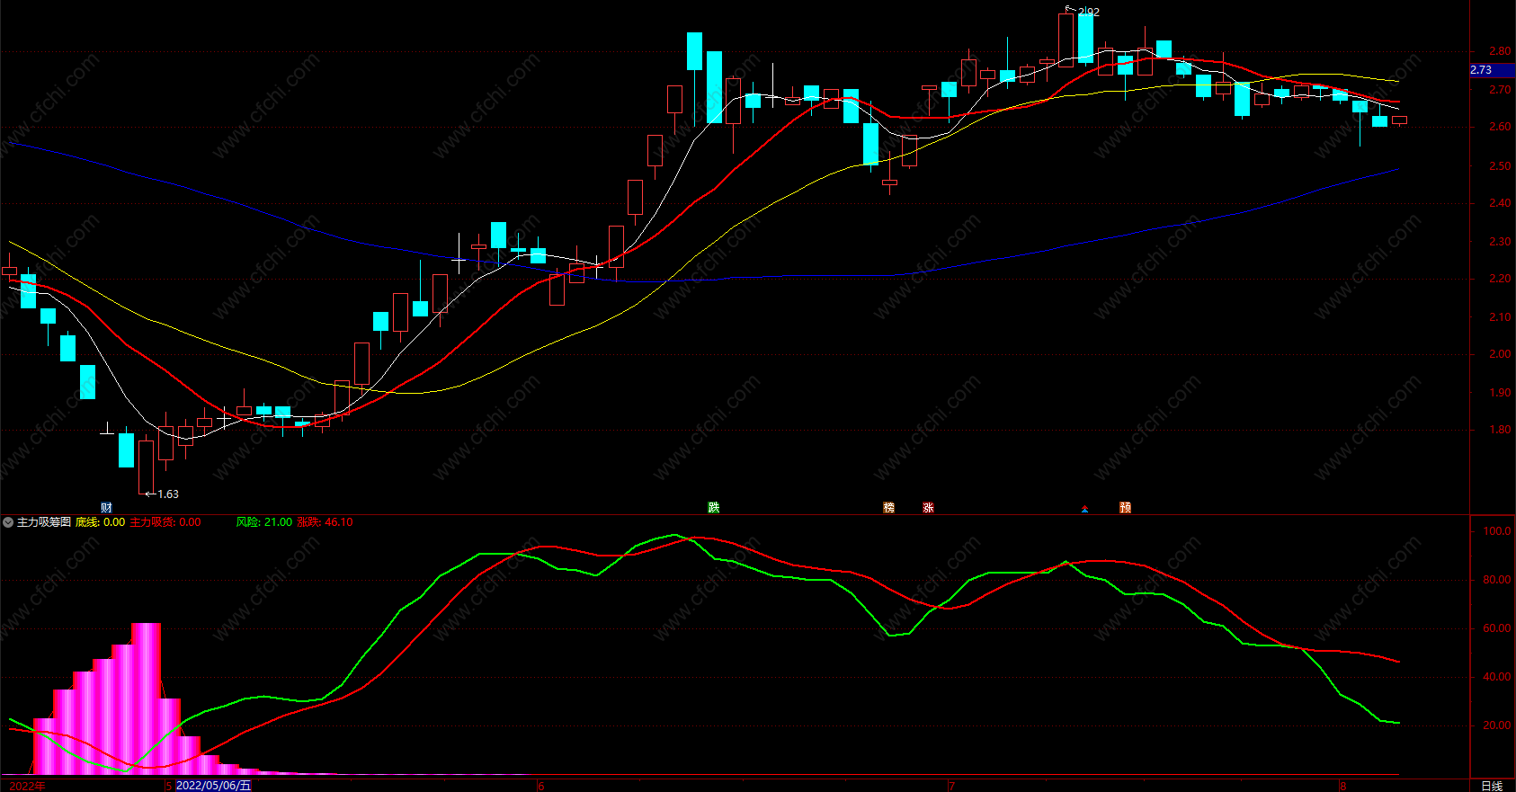Click the 1.80 price axis label

[x=1500, y=430]
